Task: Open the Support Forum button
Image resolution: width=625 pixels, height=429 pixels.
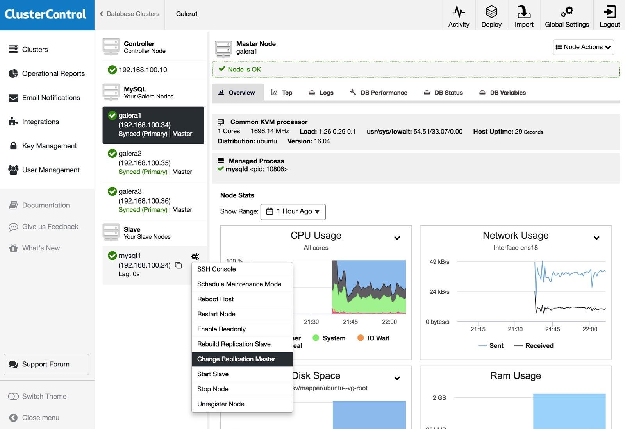Action: pos(46,365)
